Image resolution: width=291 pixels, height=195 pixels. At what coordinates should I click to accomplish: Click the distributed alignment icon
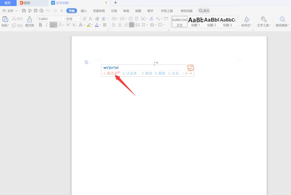137,25
